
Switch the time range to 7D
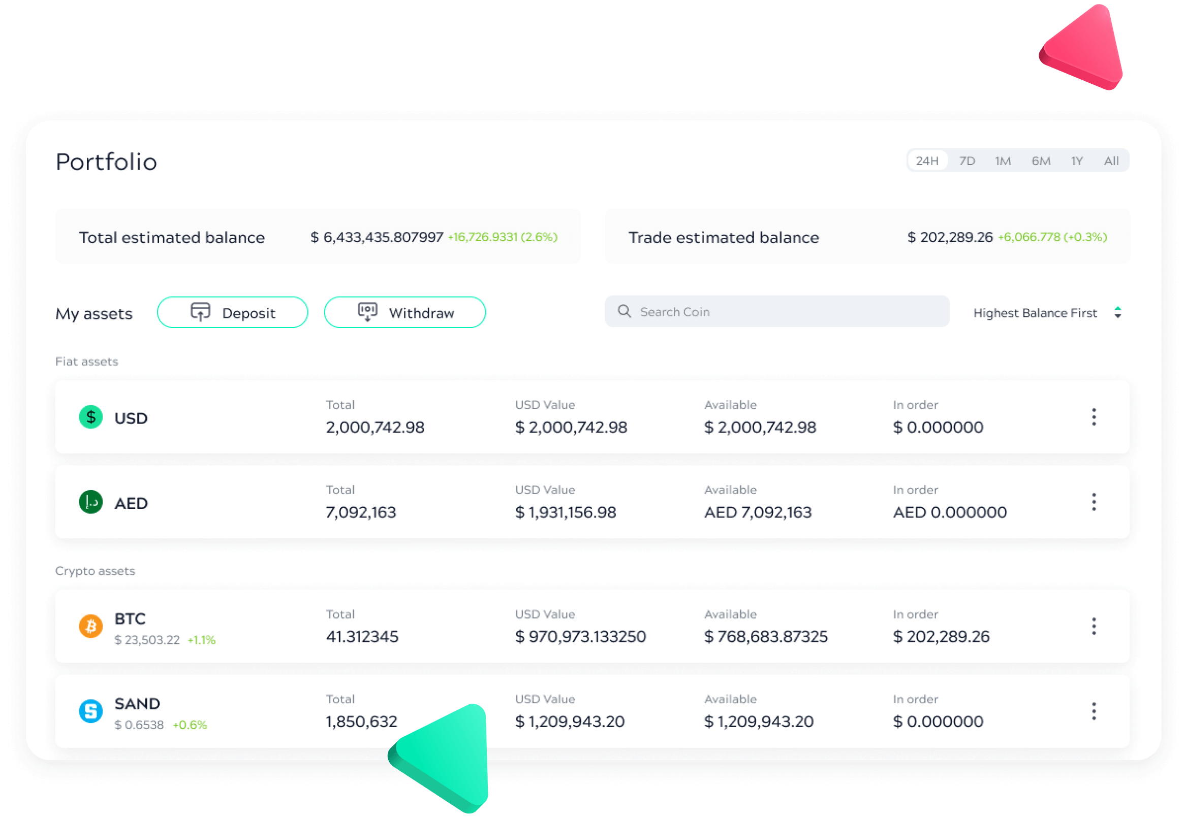click(x=967, y=160)
